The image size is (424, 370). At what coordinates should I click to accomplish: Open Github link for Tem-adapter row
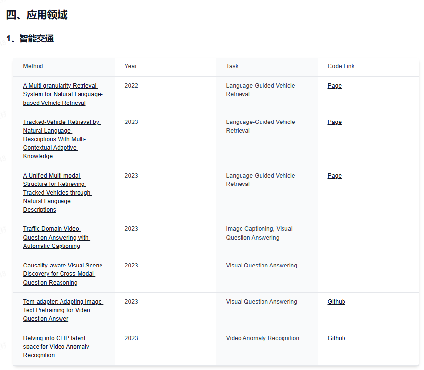pos(336,302)
